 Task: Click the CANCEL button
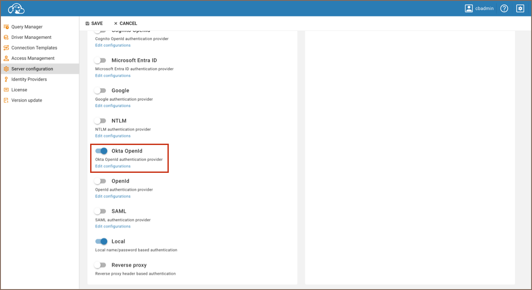pyautogui.click(x=125, y=23)
